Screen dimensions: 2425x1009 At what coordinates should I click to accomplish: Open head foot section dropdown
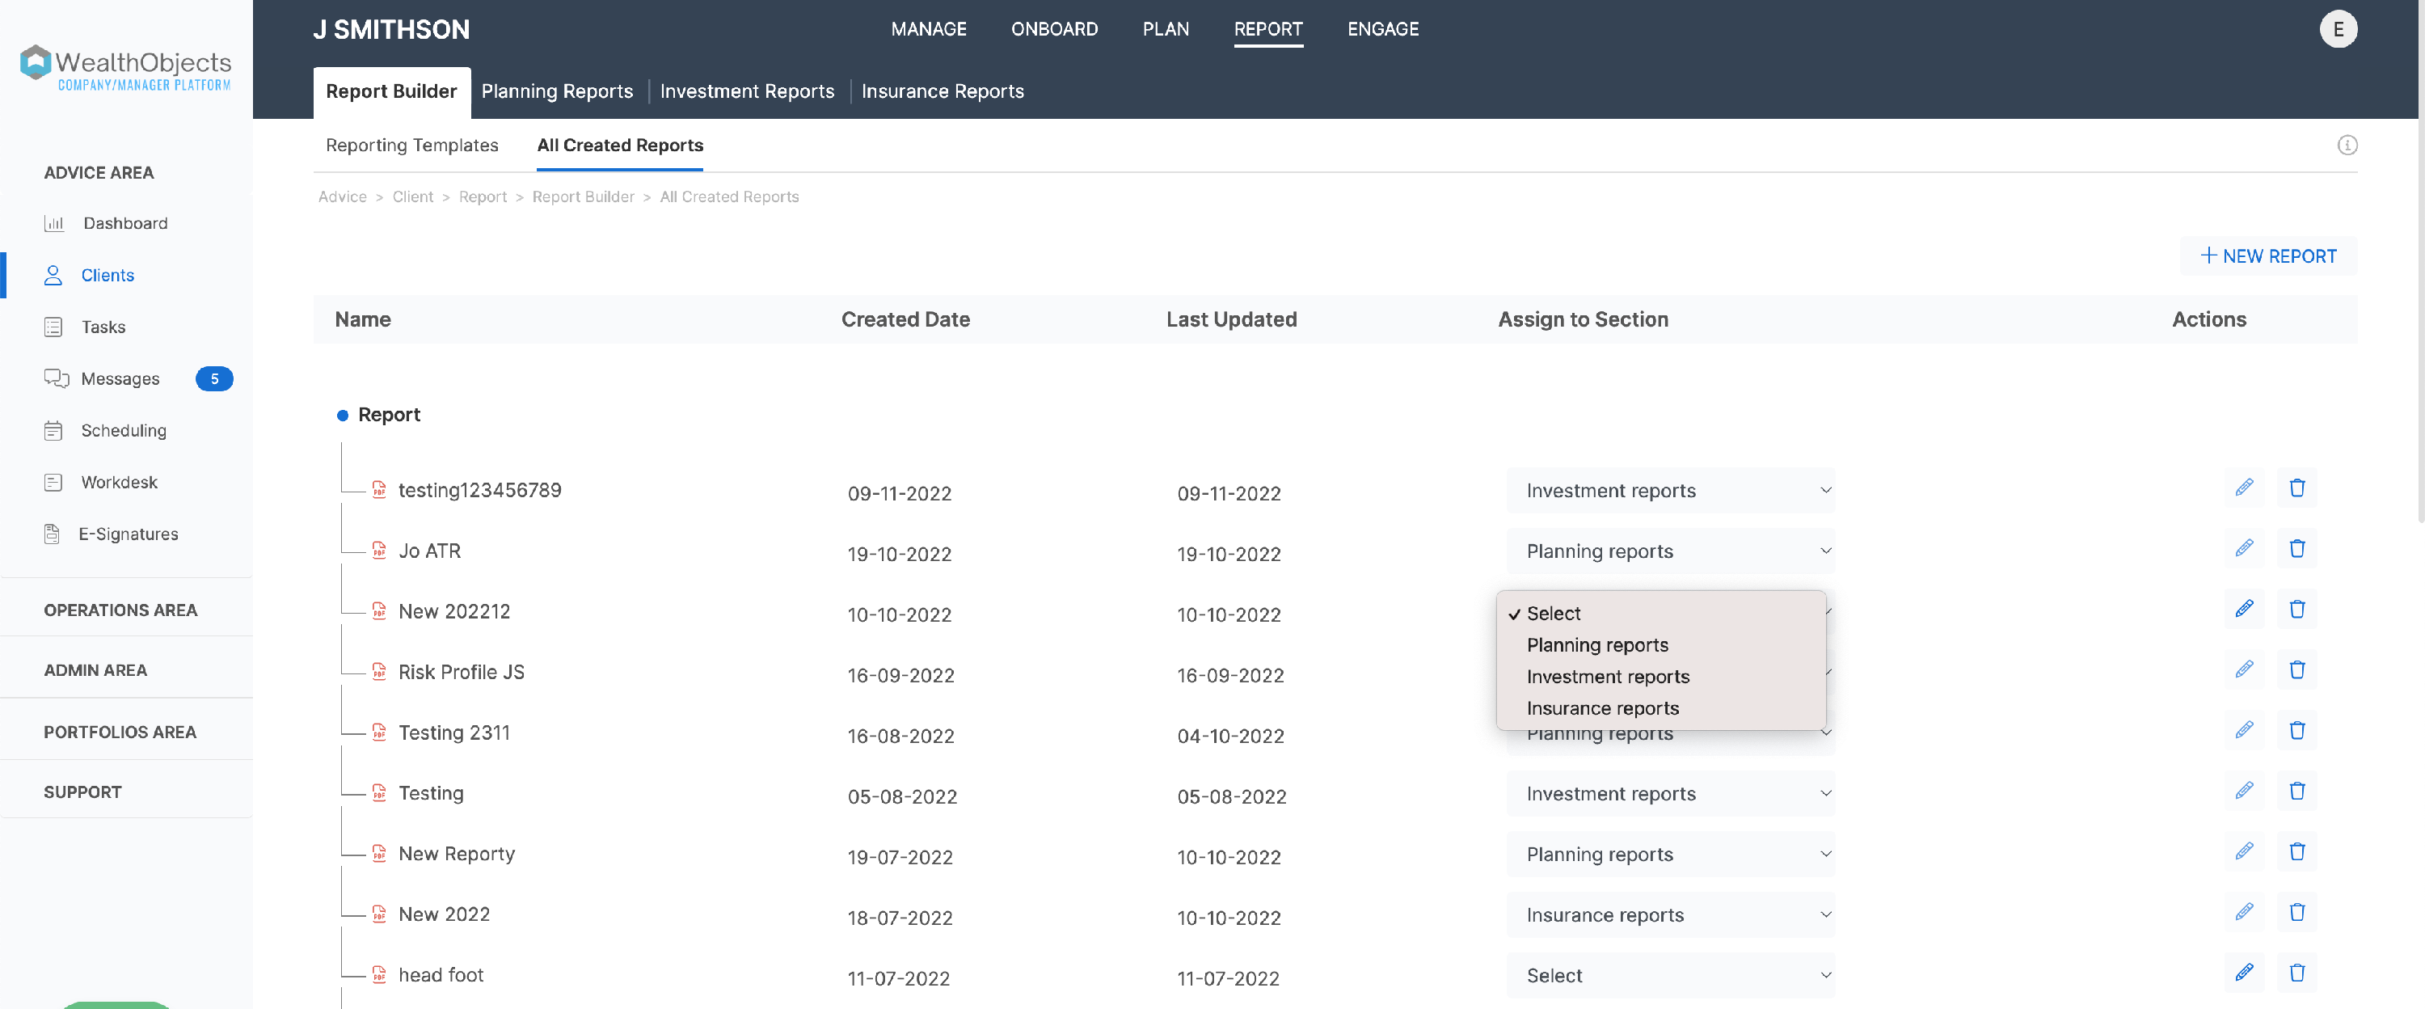pos(1670,976)
